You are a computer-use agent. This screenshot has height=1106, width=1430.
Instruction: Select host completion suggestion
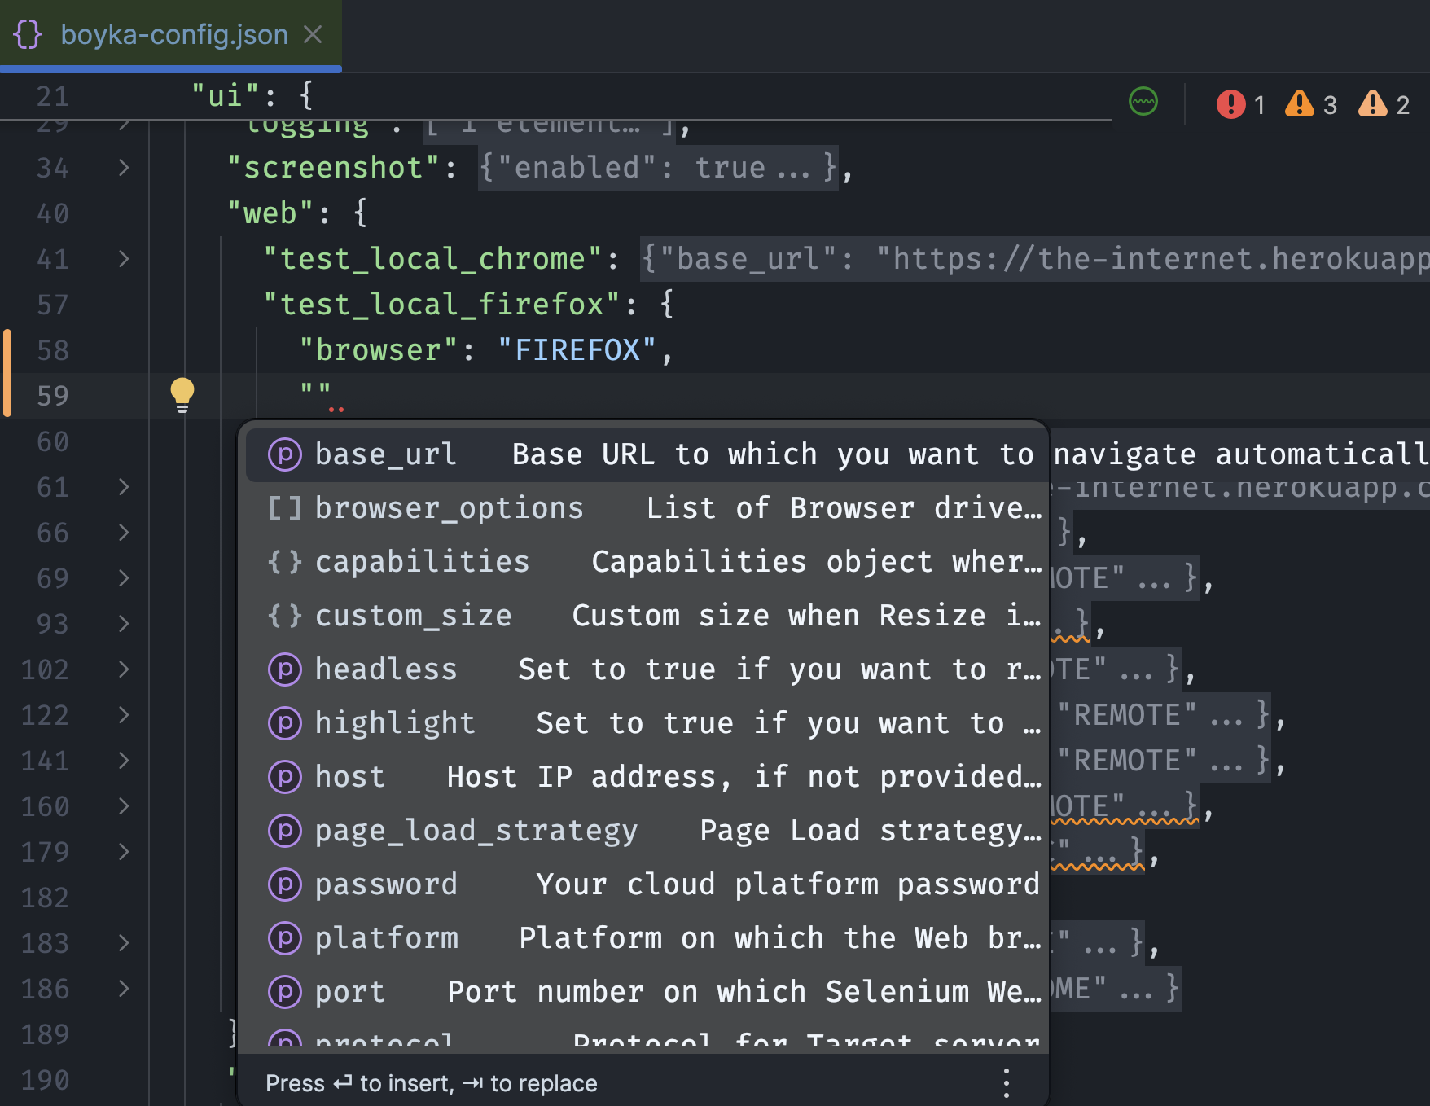click(643, 777)
